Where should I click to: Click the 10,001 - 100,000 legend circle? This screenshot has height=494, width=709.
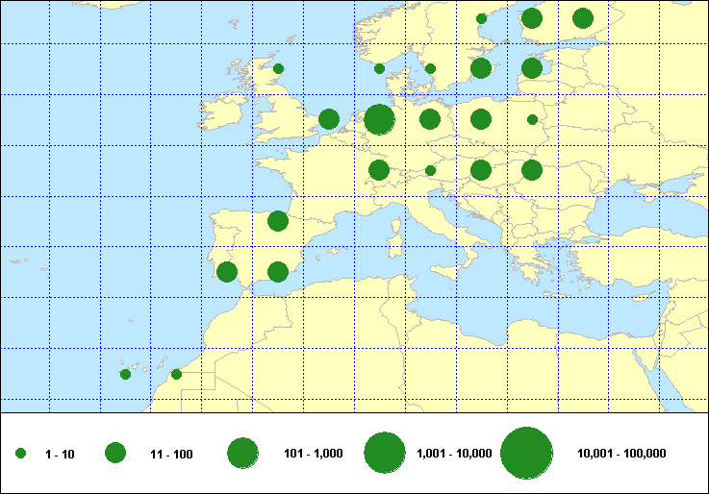[x=525, y=454]
